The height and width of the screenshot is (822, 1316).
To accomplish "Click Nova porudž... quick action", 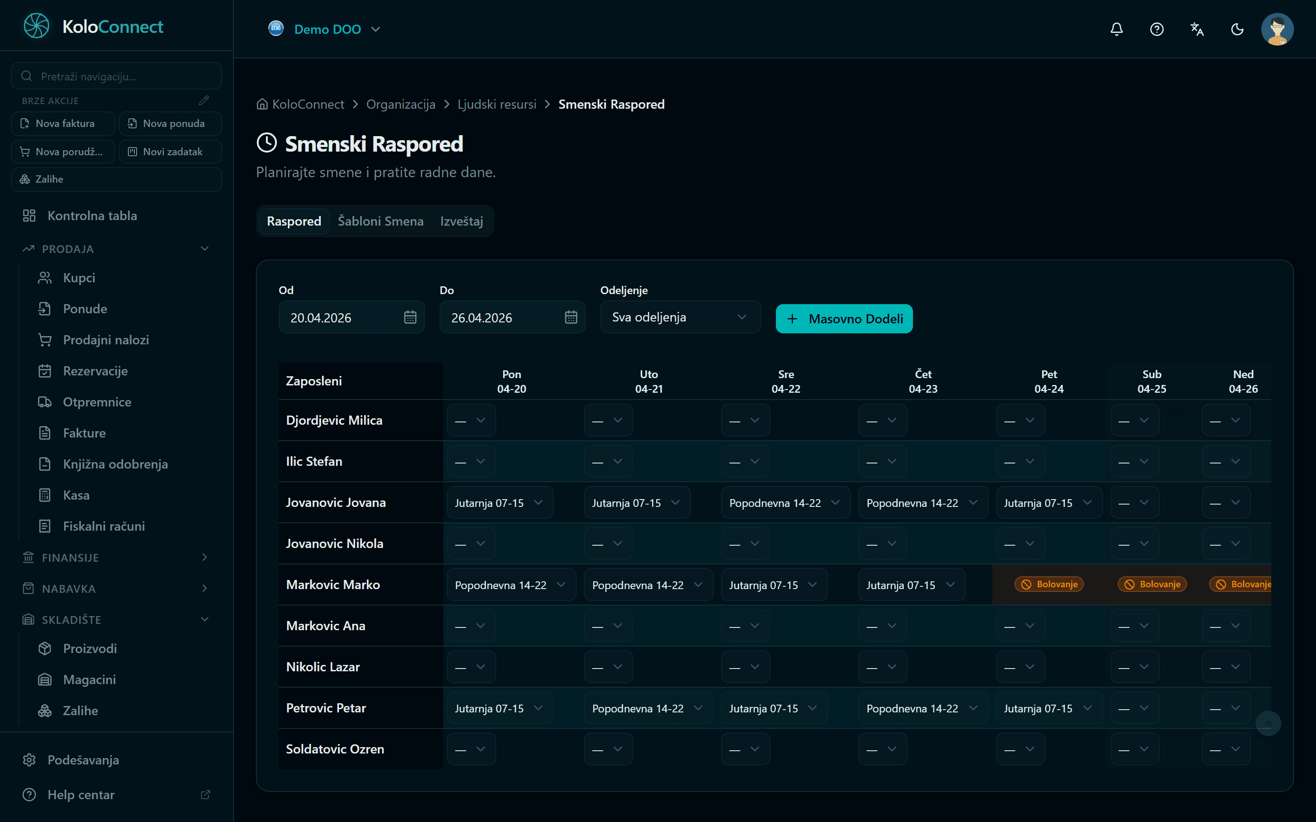I will [63, 152].
